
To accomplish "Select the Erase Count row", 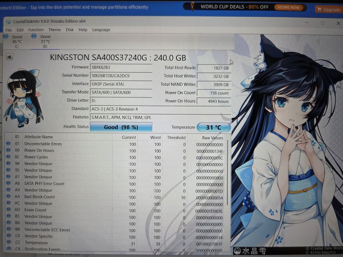I will click(115, 210).
